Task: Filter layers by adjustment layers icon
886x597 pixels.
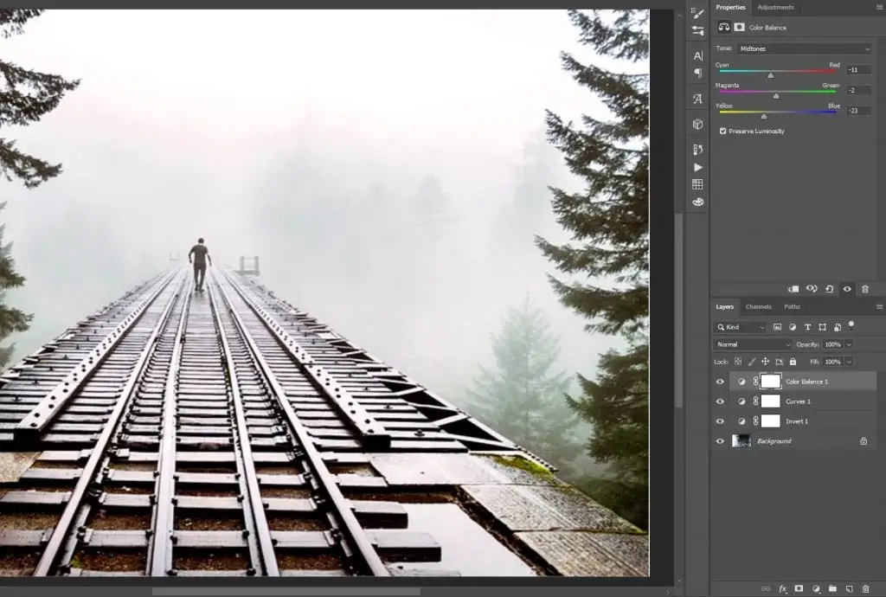Action: 793,327
